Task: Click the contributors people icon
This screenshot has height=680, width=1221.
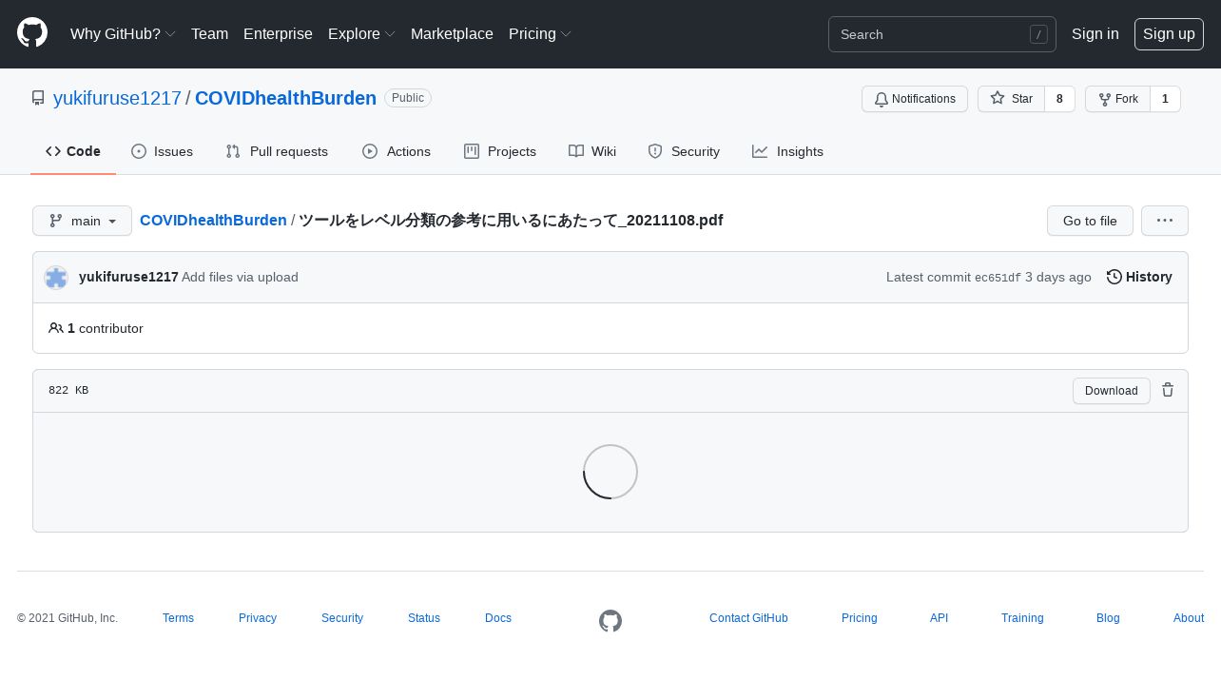Action: [56, 328]
